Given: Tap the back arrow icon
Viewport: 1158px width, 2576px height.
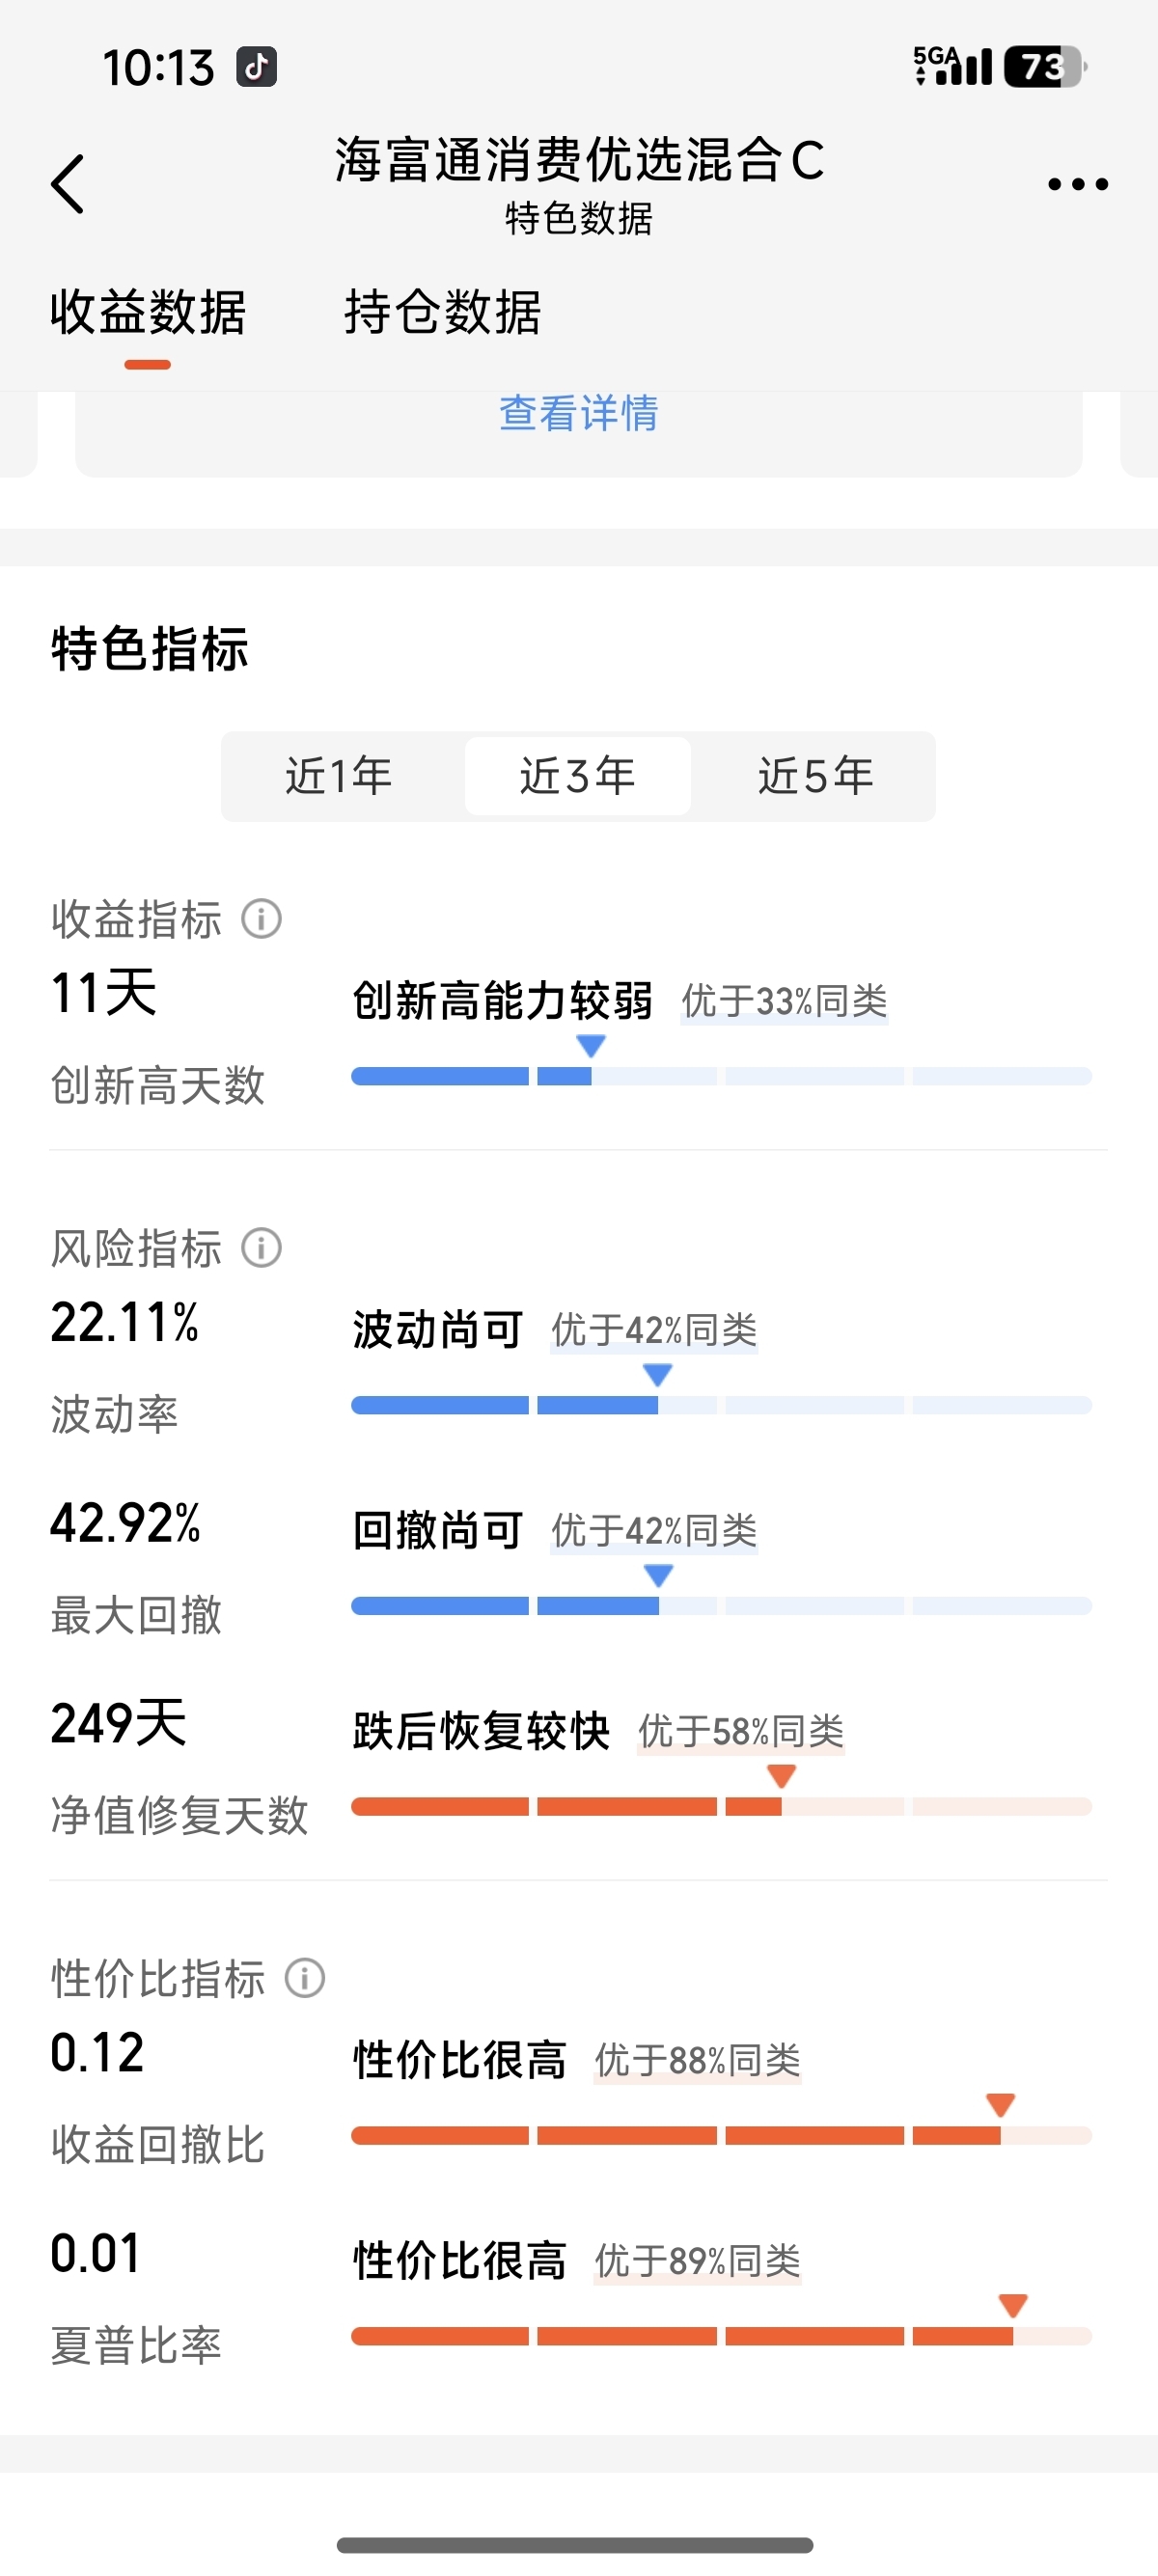Looking at the screenshot, I should 67,184.
